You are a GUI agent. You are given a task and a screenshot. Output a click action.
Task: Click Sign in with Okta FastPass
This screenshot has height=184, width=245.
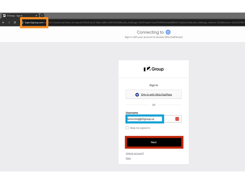click(154, 94)
